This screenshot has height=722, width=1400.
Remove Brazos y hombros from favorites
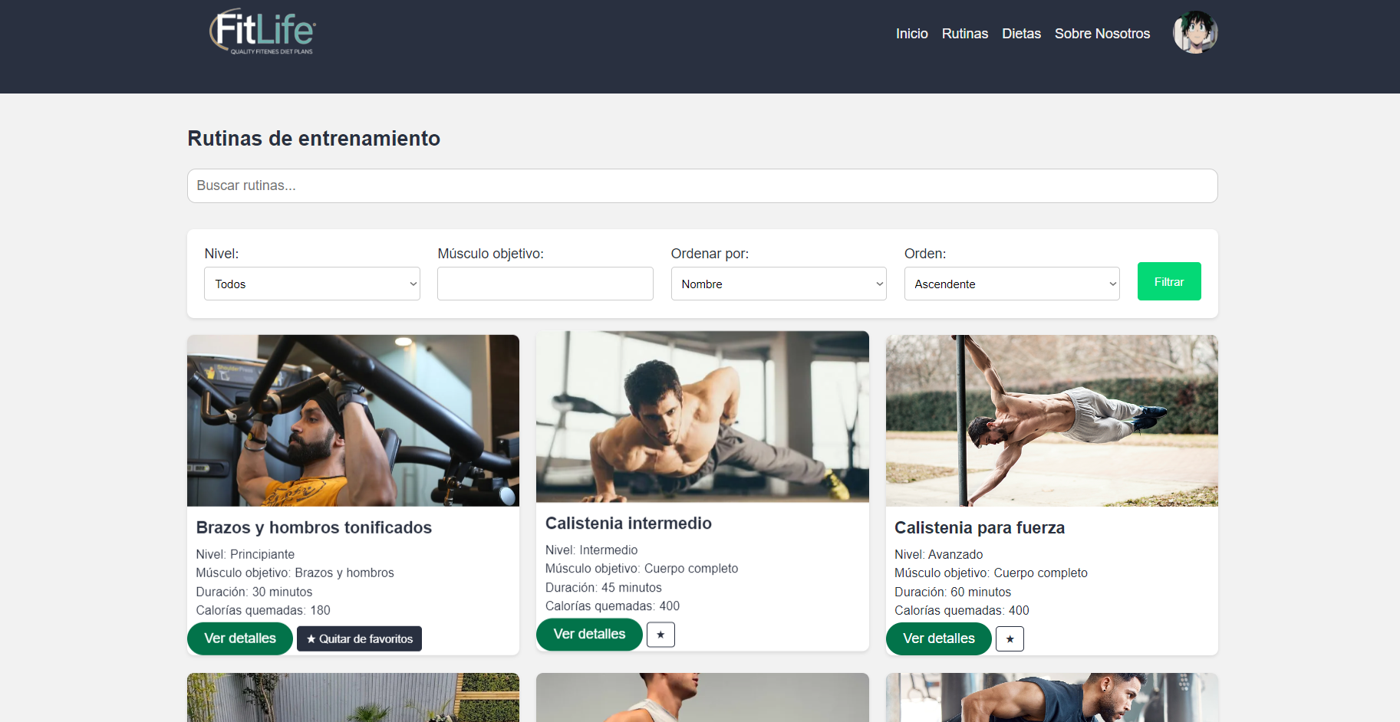tap(359, 639)
